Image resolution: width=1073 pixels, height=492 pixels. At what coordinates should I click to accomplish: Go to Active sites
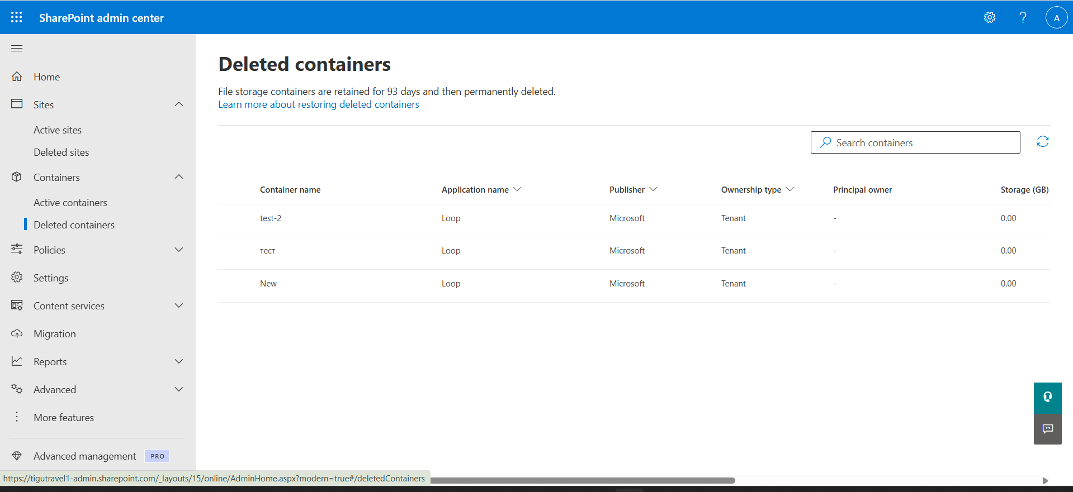click(58, 130)
